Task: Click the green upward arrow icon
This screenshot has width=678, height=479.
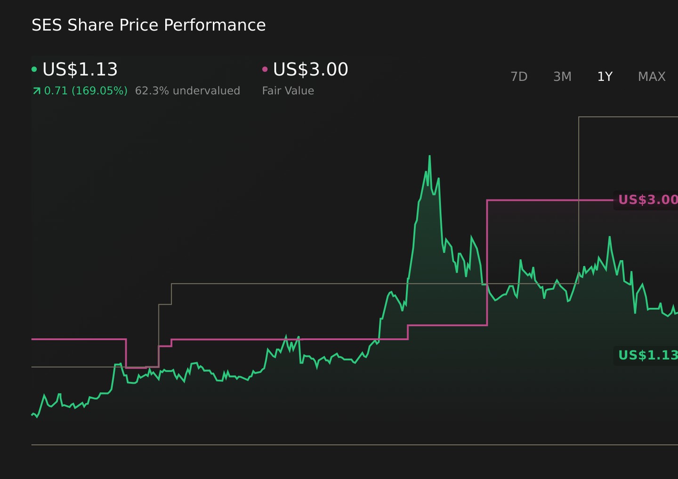Action: point(37,91)
